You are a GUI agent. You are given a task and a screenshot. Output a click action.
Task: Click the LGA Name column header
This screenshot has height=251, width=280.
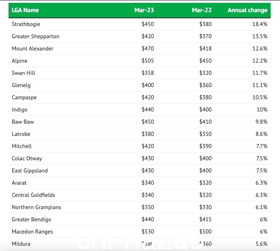tap(25, 10)
